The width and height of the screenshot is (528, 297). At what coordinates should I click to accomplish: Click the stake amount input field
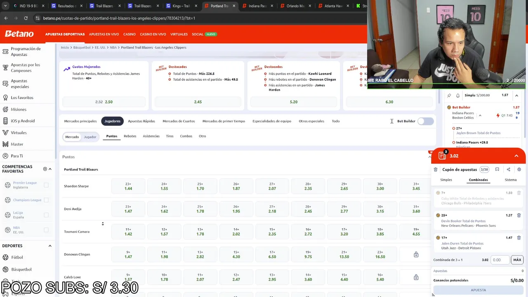500,260
